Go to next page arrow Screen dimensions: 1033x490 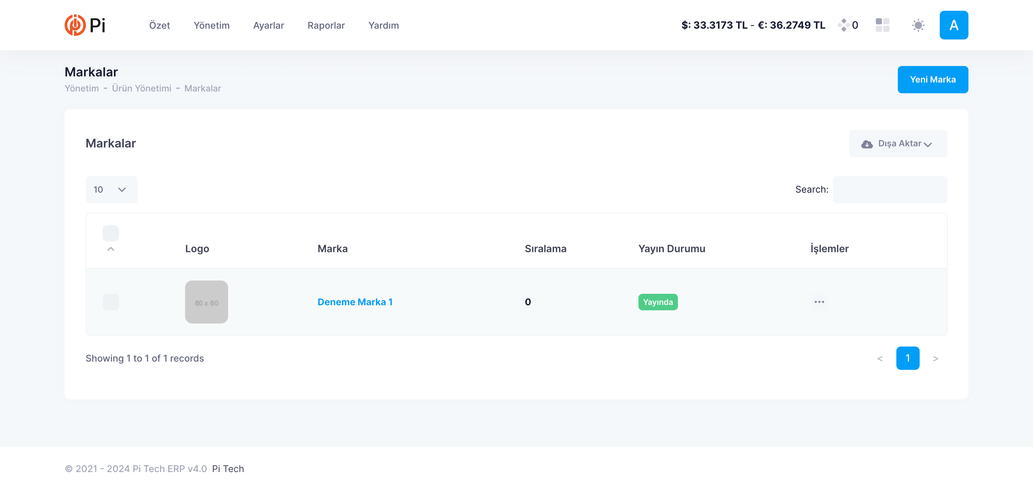tap(935, 358)
